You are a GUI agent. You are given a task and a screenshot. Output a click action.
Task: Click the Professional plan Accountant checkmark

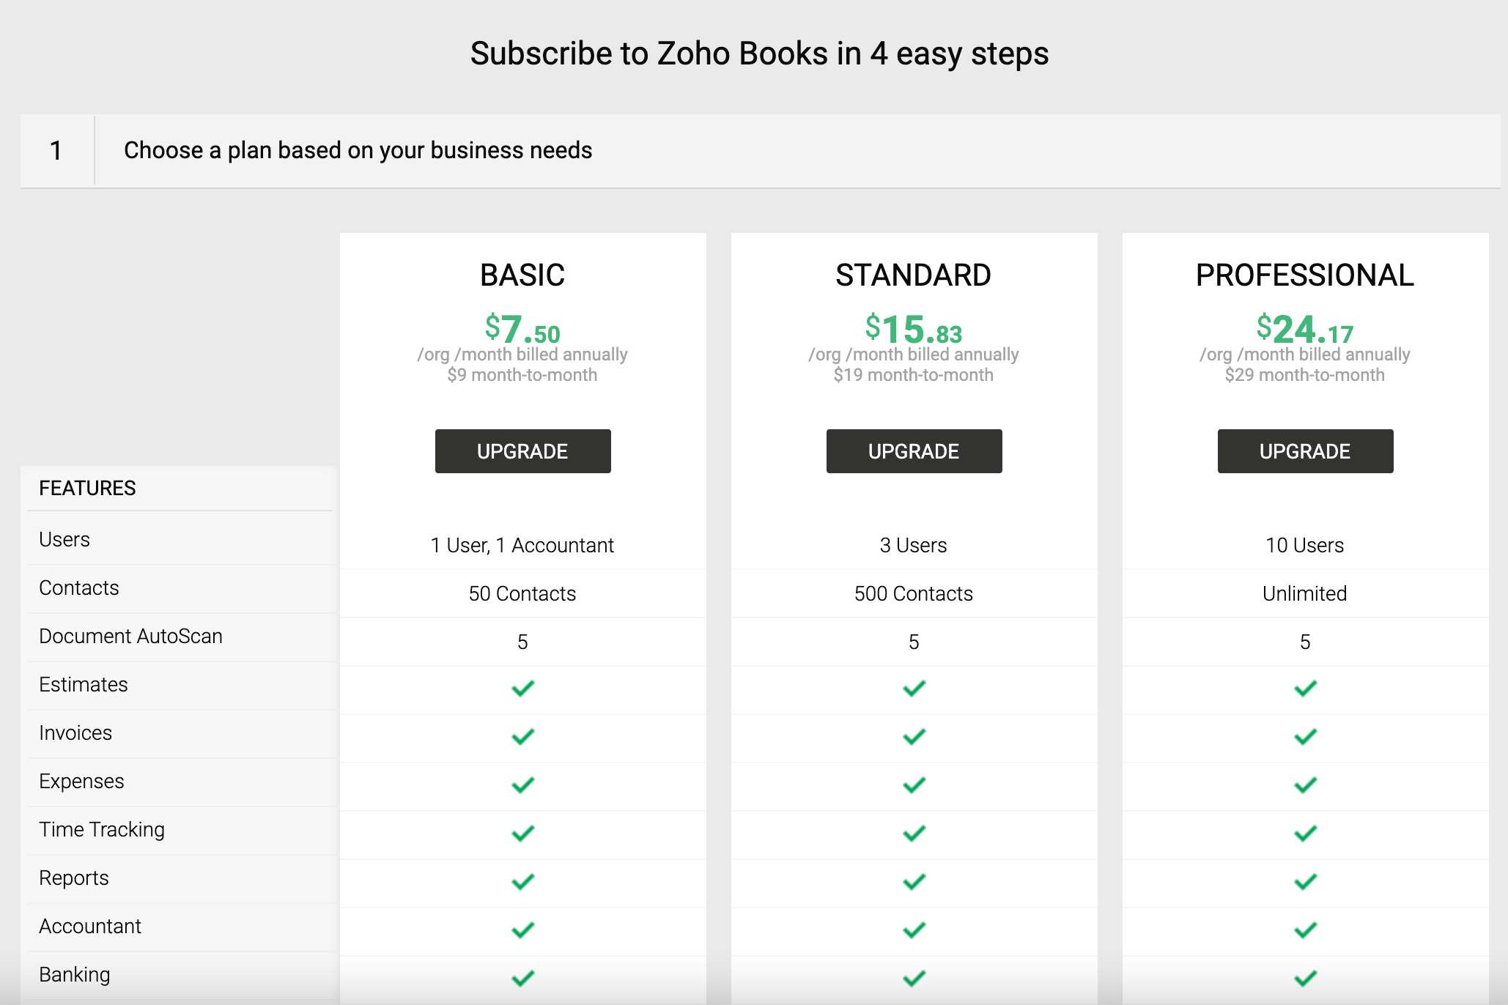pyautogui.click(x=1305, y=930)
